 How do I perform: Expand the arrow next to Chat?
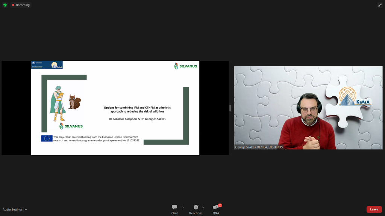(x=183, y=207)
